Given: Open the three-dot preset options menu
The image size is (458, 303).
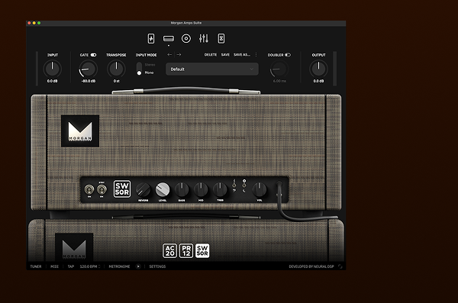Looking at the screenshot, I should tap(256, 55).
